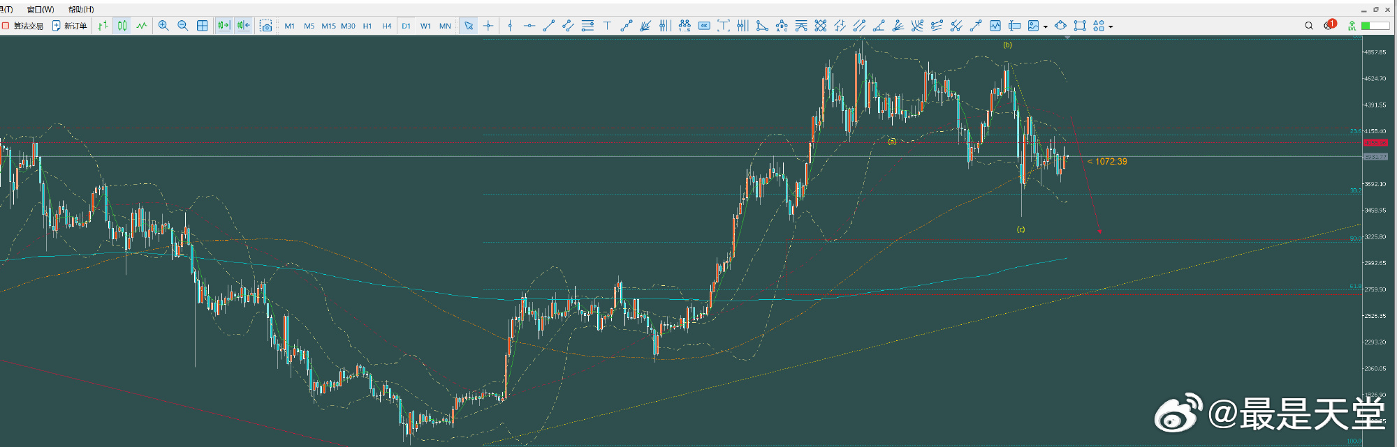Select the Fibonacci retracement lines tool
The image size is (1397, 447).
point(588,26)
